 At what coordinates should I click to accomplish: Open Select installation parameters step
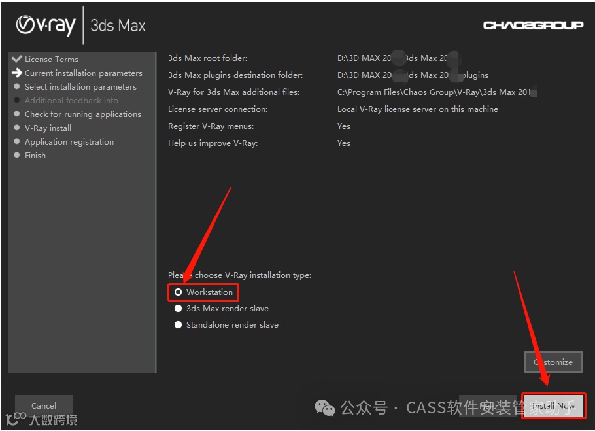(80, 87)
